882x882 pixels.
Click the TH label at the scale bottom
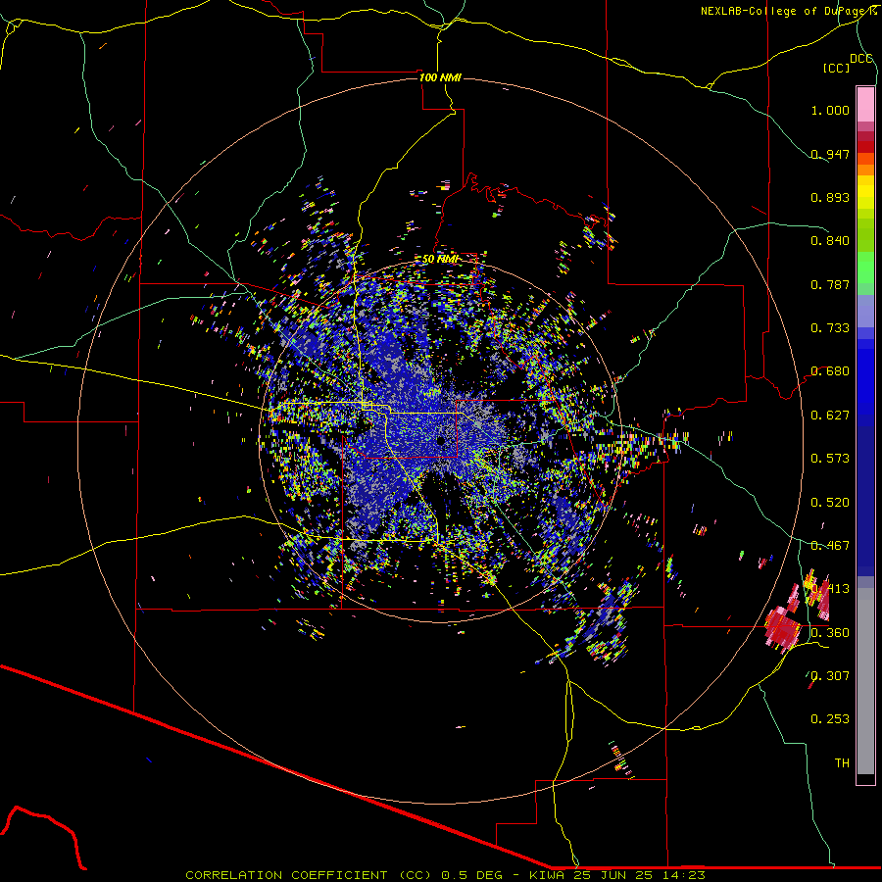coord(842,763)
